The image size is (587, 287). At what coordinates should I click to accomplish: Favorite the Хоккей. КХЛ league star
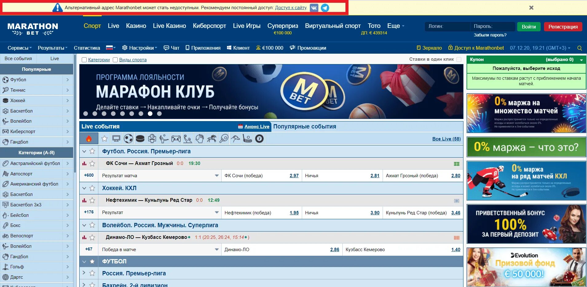[92, 188]
